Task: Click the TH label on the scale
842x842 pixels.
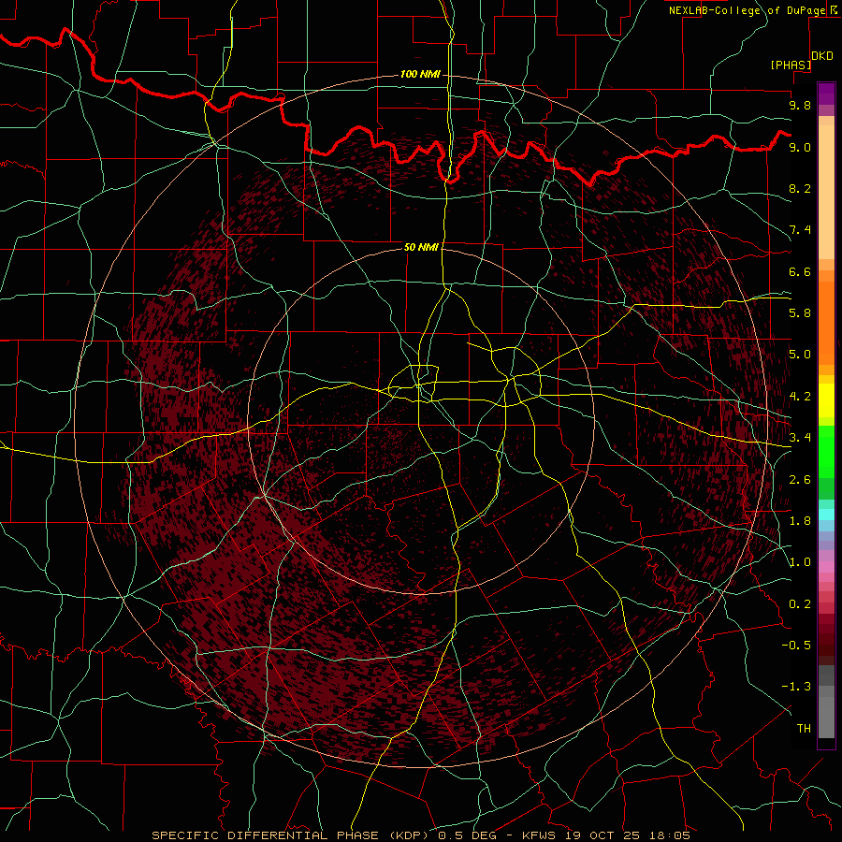Action: [804, 729]
